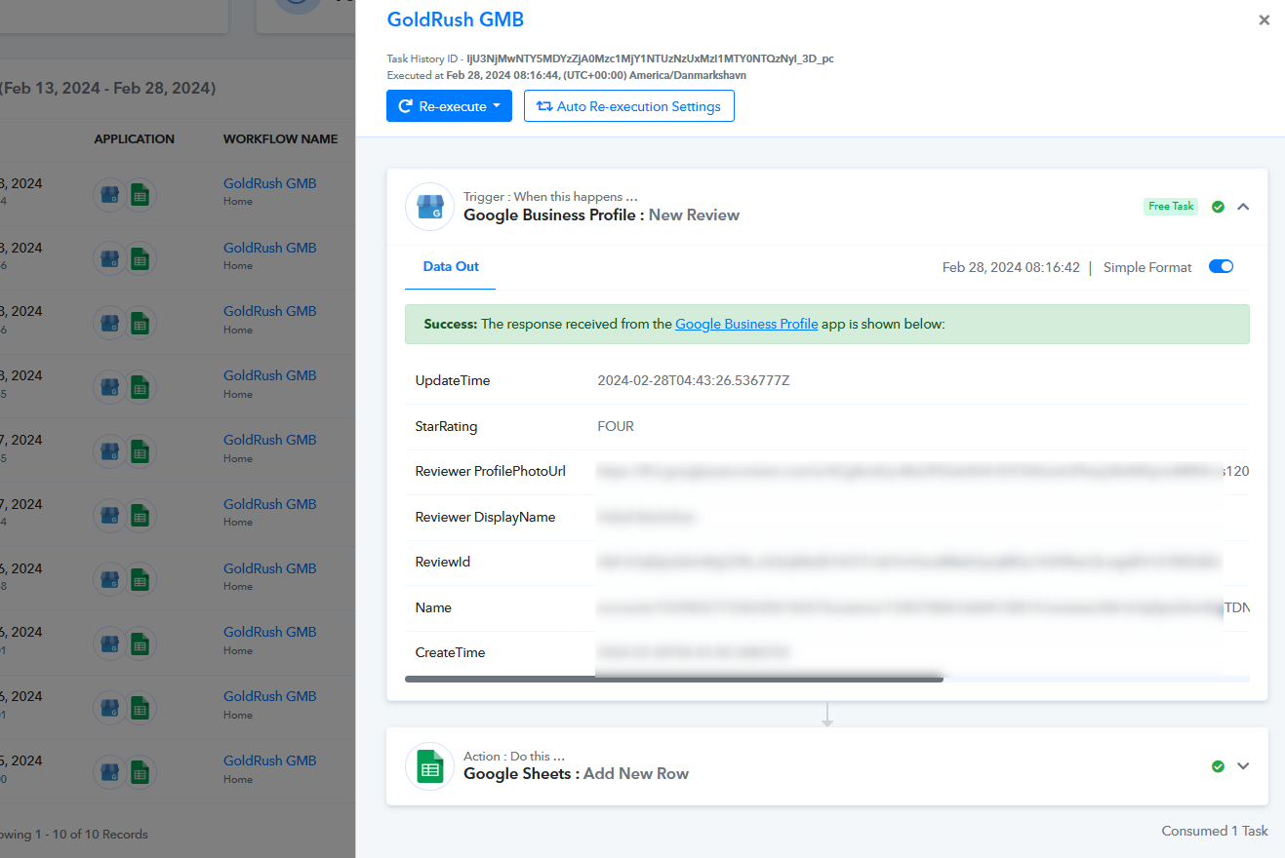Click the Feb 13 - Feb 28, 2024 date range text

[x=107, y=88]
